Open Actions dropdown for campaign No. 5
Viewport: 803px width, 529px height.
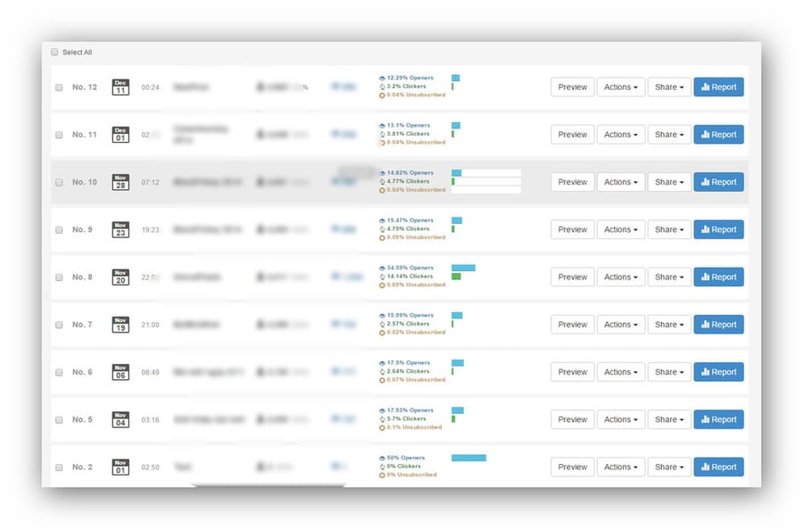point(621,419)
